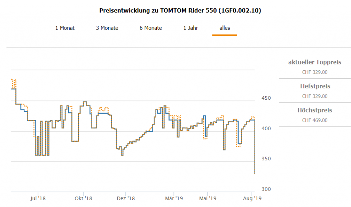Image resolution: width=351 pixels, height=207 pixels.
Task: Click the 'Jul '18' x-axis label
Action: coord(38,198)
